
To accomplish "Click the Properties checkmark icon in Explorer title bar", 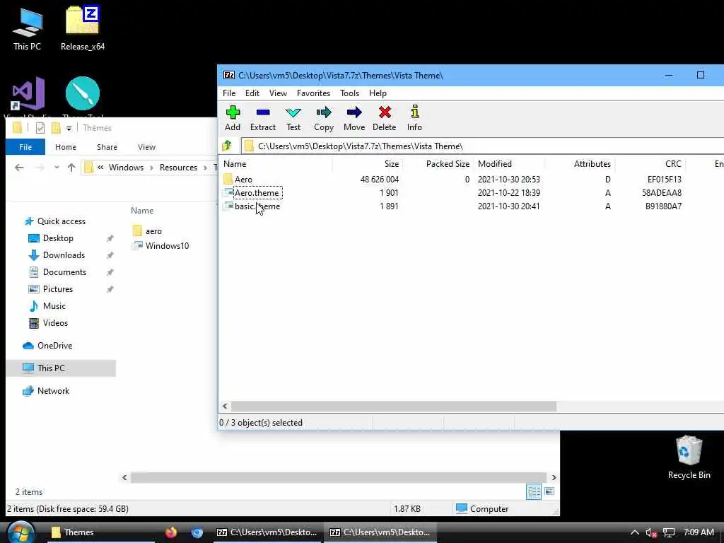I will (x=40, y=128).
